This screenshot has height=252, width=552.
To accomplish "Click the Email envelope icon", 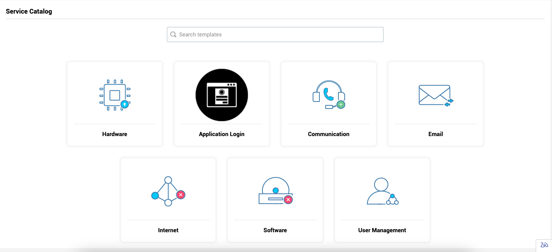I will [435, 95].
